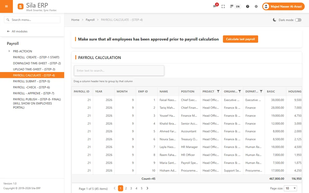The image size is (309, 193).
Task: Select current page 1 in pager
Action: [121, 188]
